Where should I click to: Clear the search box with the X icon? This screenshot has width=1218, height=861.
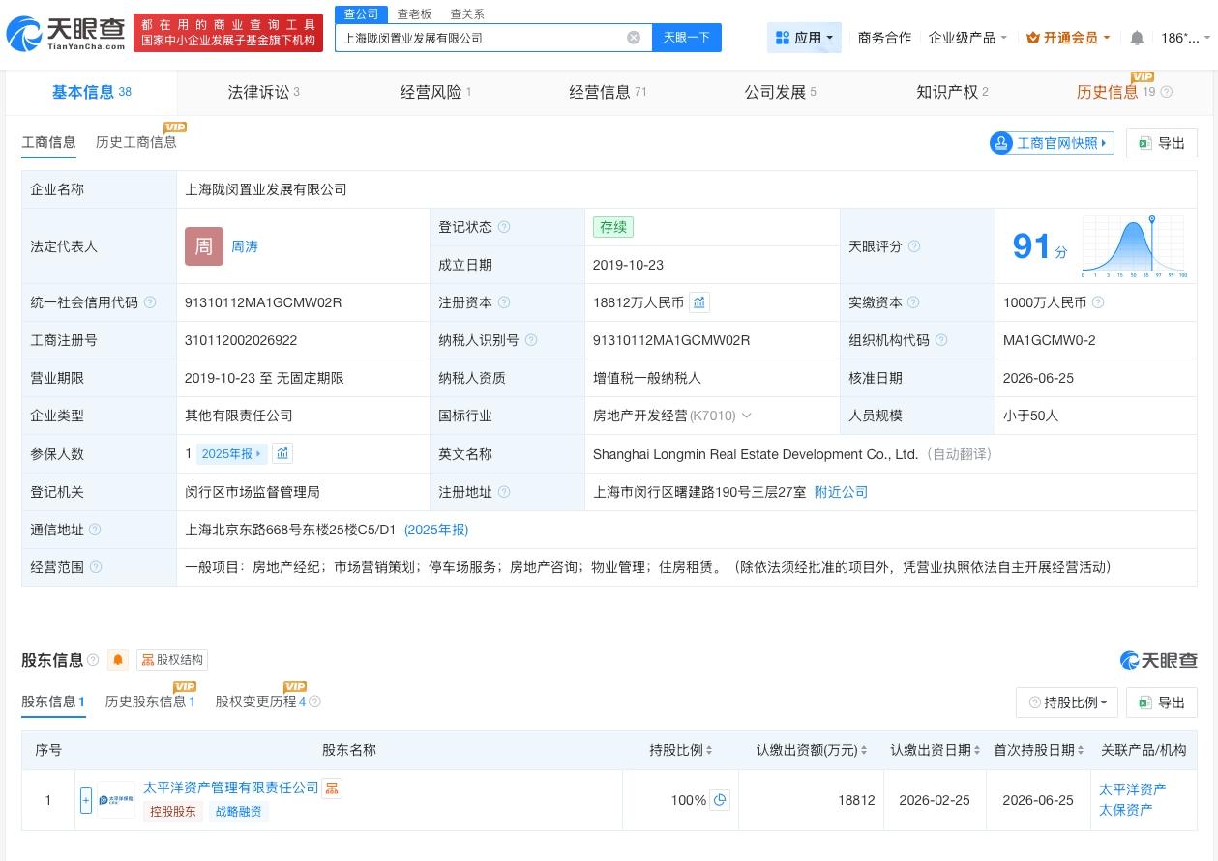click(x=634, y=38)
